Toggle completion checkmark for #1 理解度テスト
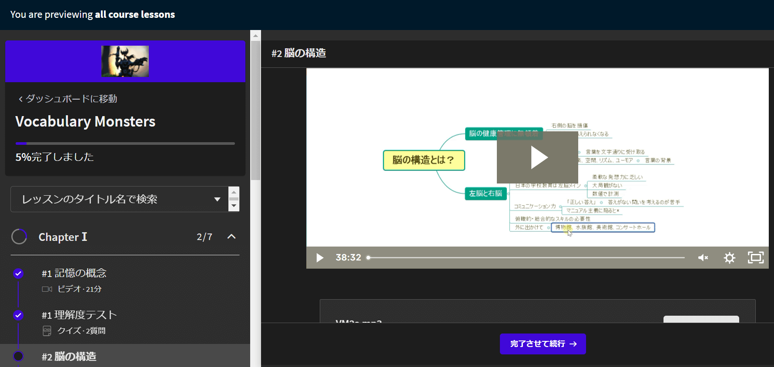This screenshot has width=774, height=367. click(x=18, y=315)
